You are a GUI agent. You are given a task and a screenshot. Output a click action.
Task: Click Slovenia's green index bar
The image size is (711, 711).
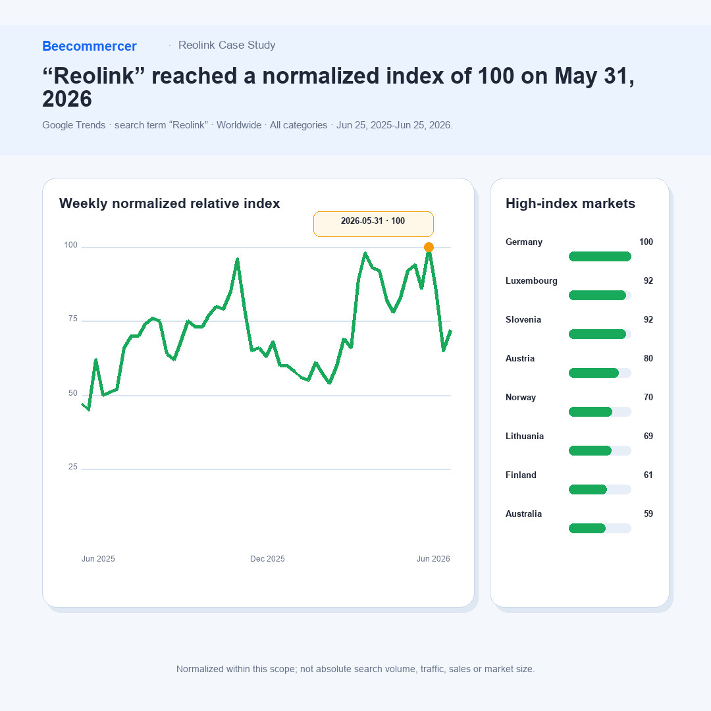(597, 334)
